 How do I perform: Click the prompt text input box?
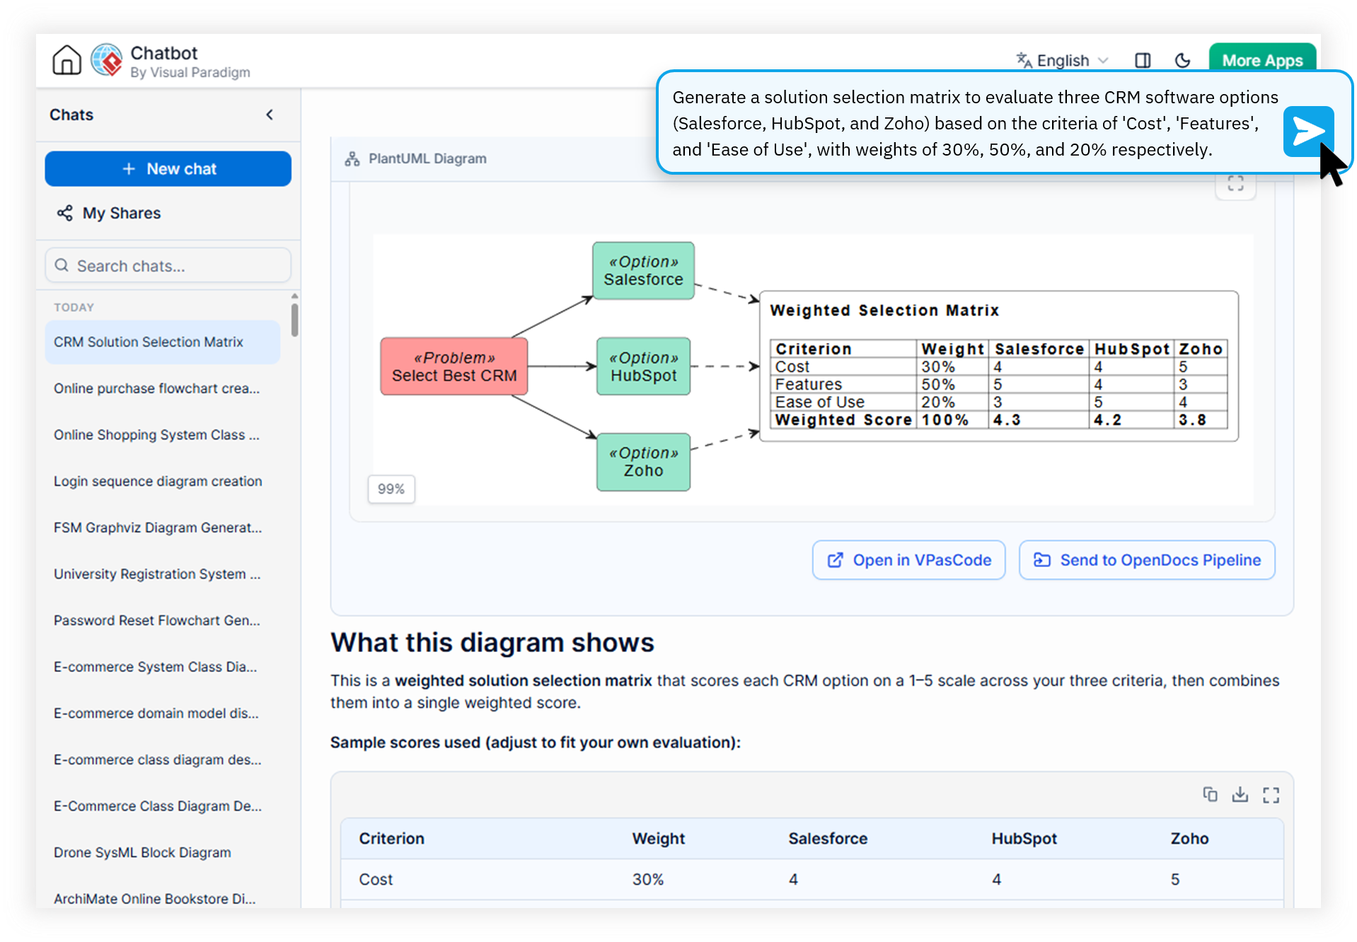tap(975, 123)
